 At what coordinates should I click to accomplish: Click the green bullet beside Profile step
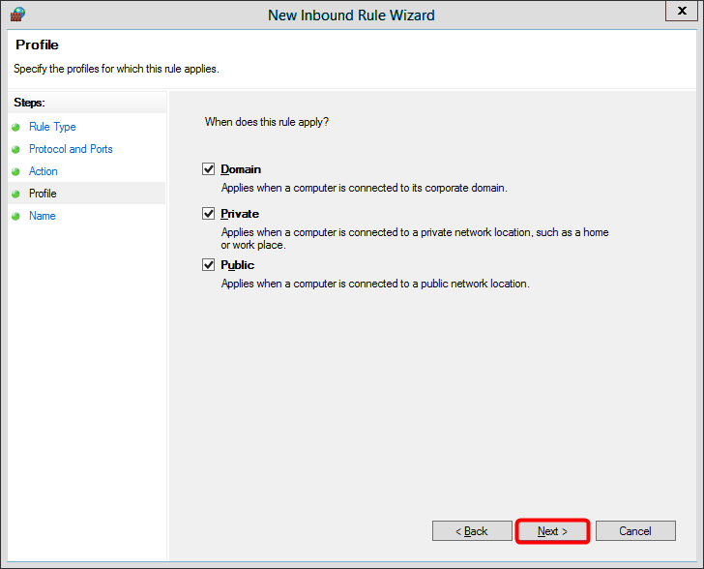(x=15, y=195)
